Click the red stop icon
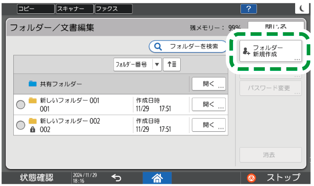The height and width of the screenshot is (186, 314). (251, 178)
